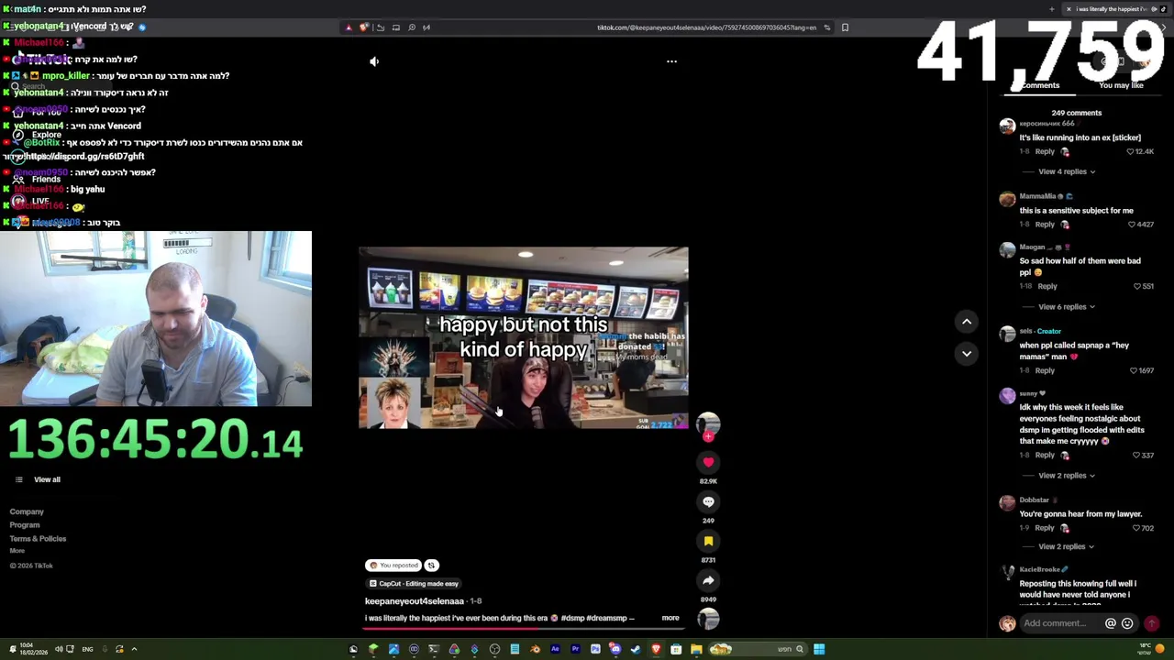Viewport: 1174px width, 660px height.
Task: Post comment with red send button
Action: [x=1151, y=623]
